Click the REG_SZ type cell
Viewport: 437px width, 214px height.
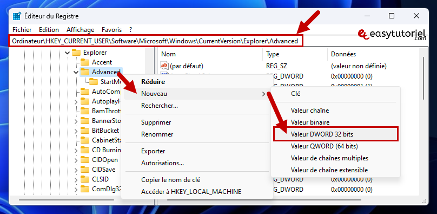[276, 66]
